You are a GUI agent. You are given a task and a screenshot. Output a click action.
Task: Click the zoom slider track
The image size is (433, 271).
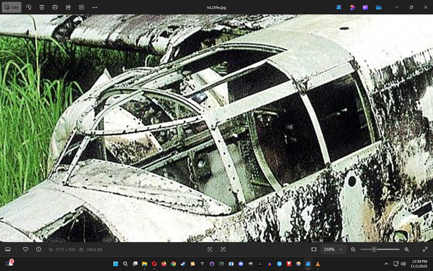tap(380, 249)
